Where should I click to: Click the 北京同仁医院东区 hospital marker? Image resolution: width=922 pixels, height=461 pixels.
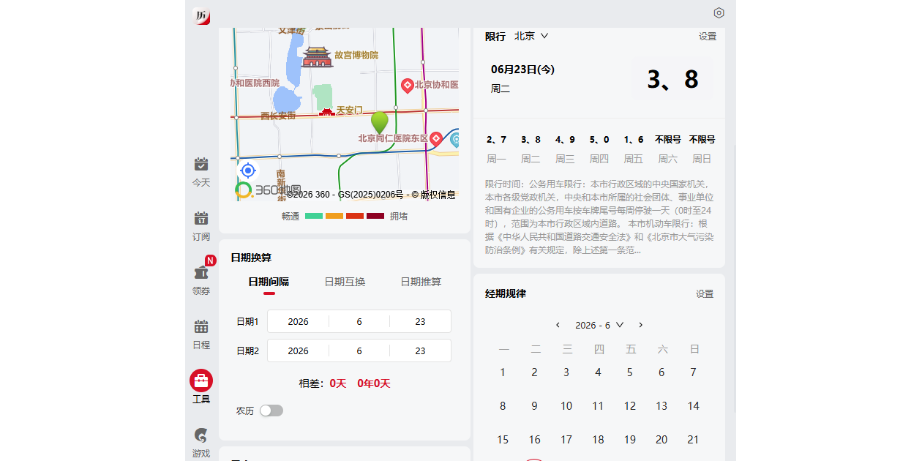point(435,138)
